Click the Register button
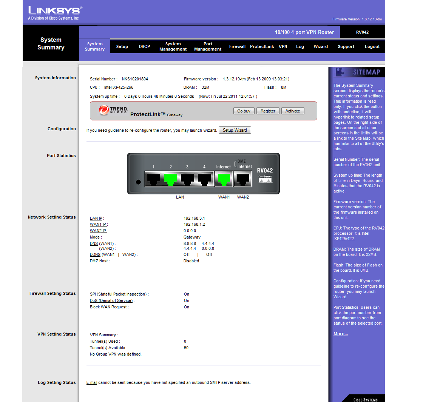Screen dimensions: 440x402 [268, 111]
